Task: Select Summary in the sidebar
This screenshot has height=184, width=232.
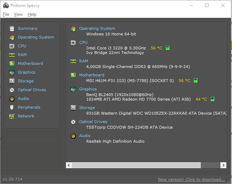Action: pos(28,28)
